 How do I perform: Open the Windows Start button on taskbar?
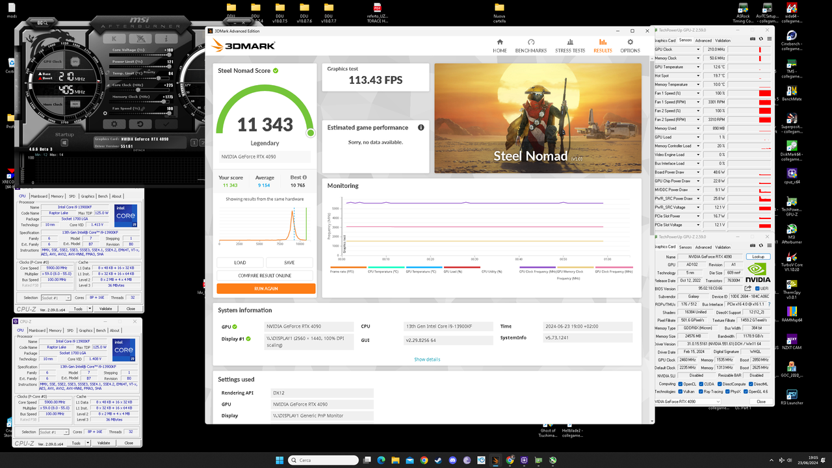pos(279,460)
